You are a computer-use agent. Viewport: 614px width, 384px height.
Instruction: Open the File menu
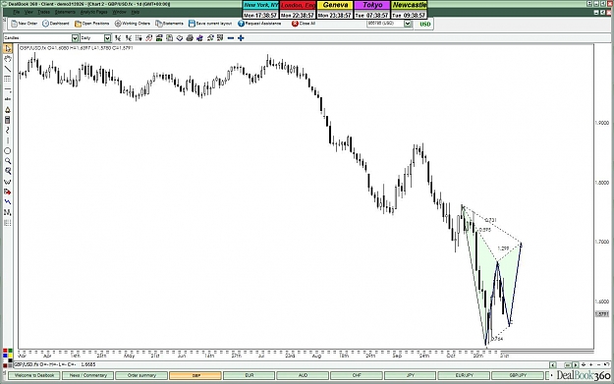pyautogui.click(x=16, y=12)
